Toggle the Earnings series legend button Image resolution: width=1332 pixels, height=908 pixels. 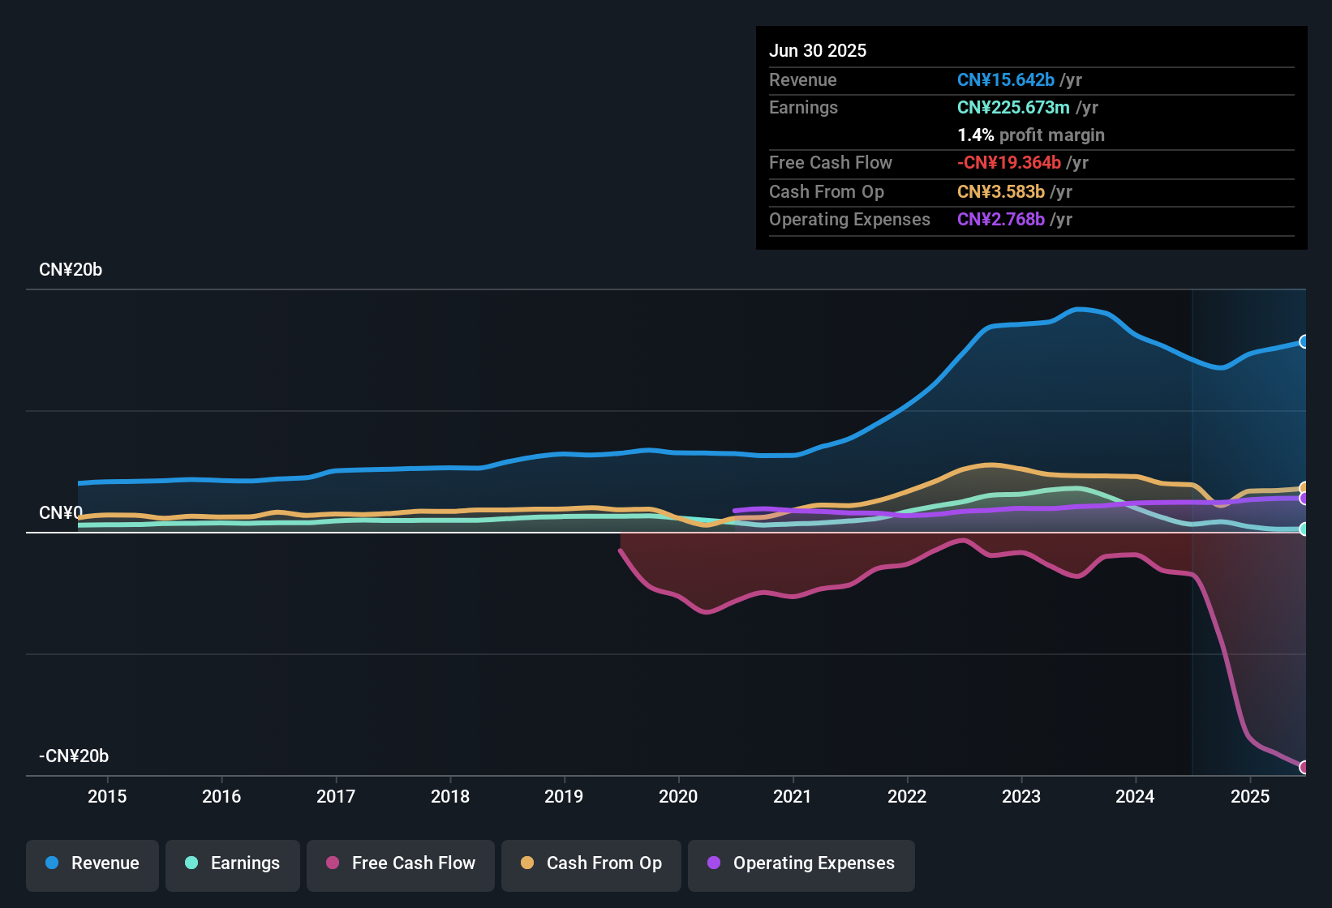tap(233, 864)
